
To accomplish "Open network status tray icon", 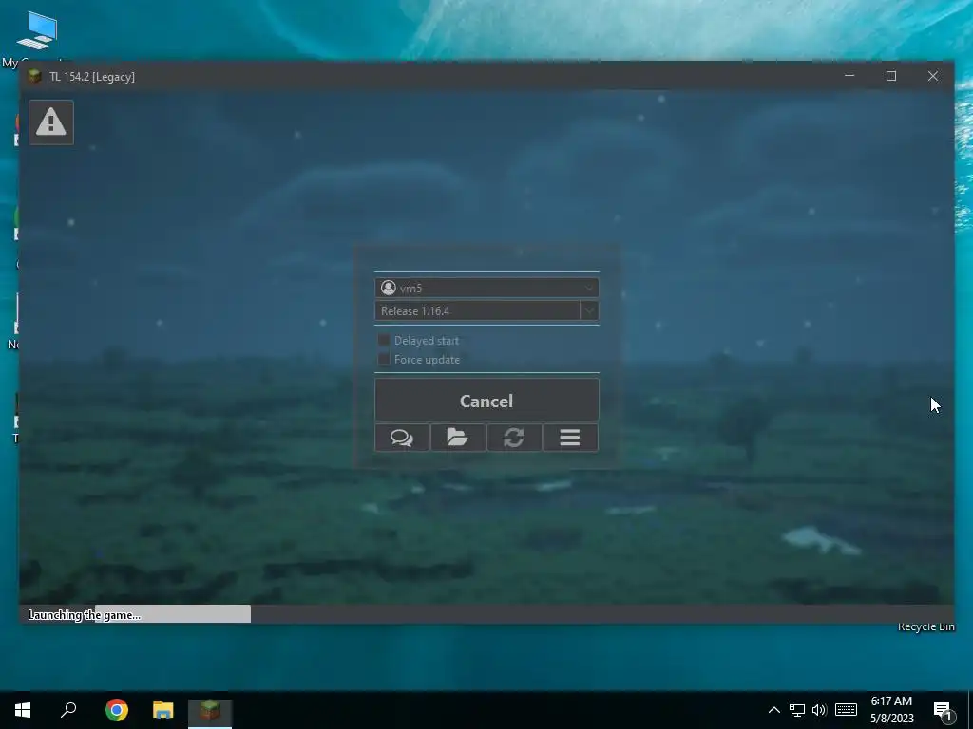I will coord(797,710).
